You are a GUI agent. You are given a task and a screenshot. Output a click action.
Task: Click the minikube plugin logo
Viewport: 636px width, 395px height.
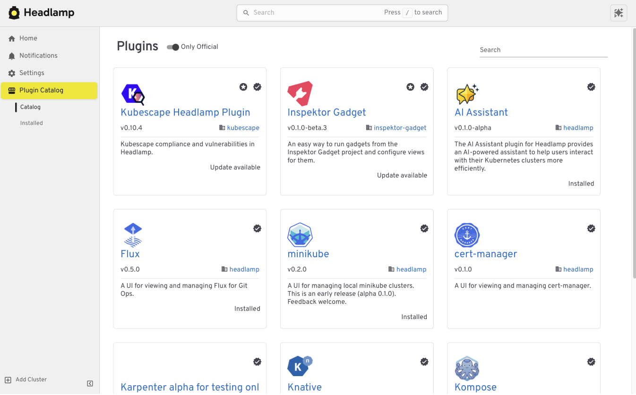(300, 234)
